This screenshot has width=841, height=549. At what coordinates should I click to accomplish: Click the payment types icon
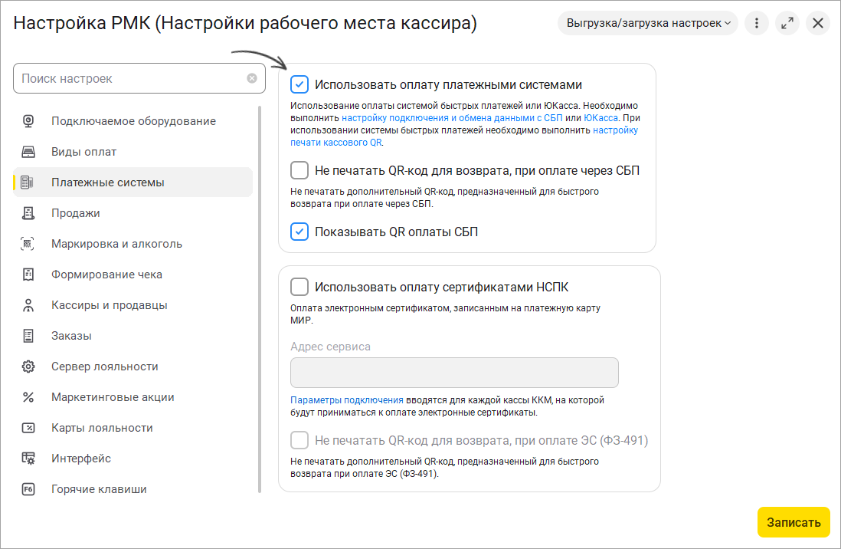coord(28,152)
